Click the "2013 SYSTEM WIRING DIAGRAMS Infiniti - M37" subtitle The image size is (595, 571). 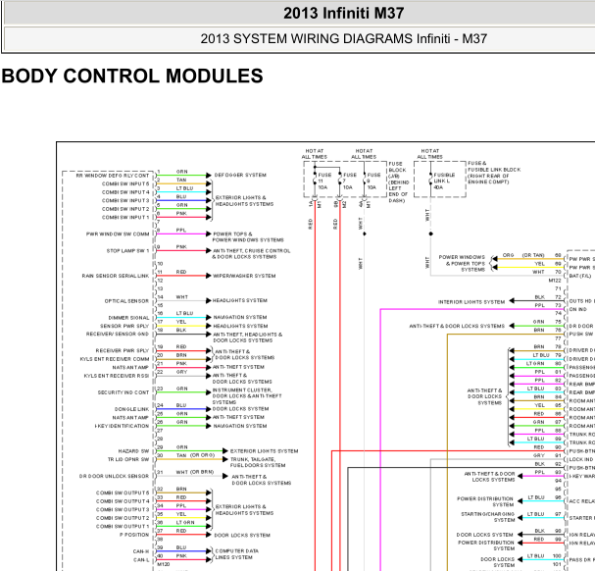click(x=343, y=38)
